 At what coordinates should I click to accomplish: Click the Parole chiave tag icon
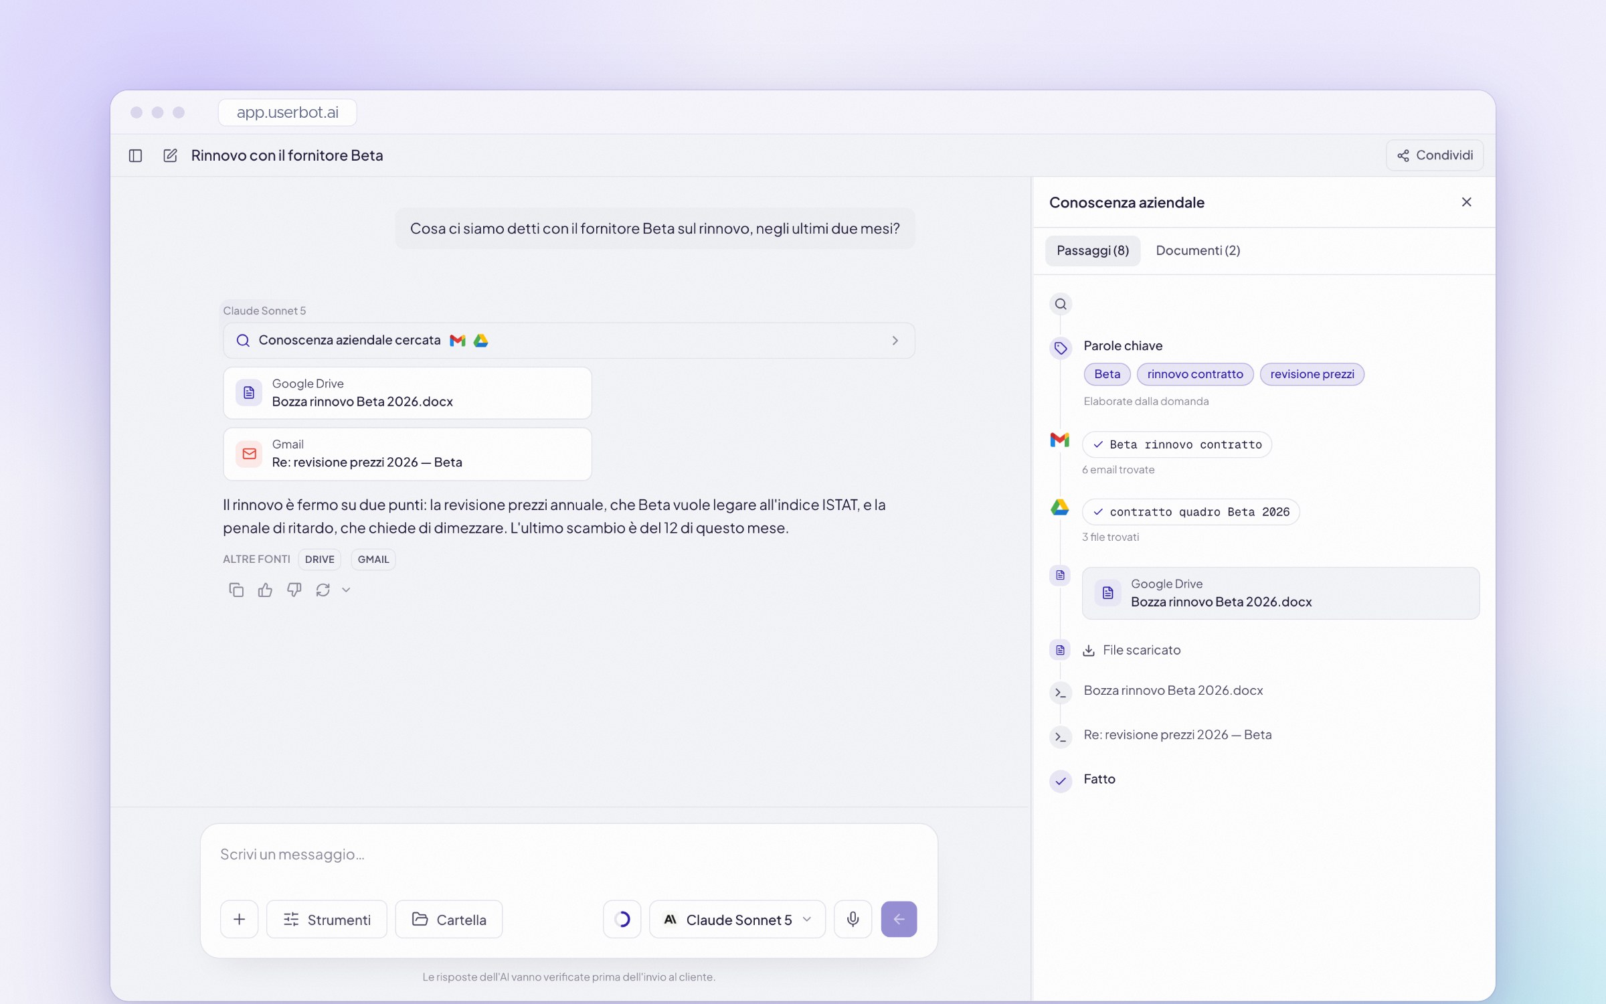pyautogui.click(x=1061, y=348)
